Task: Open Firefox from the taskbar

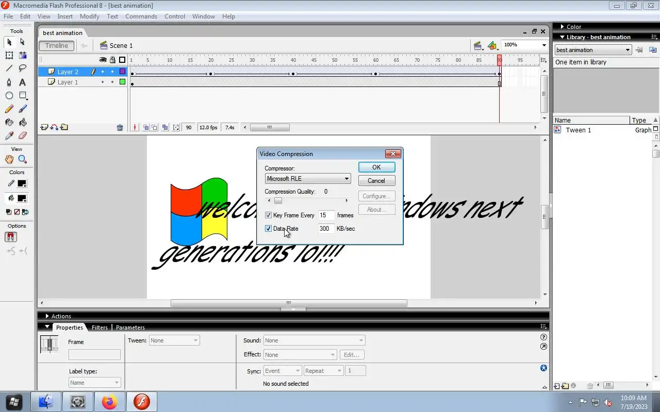Action: click(x=109, y=402)
